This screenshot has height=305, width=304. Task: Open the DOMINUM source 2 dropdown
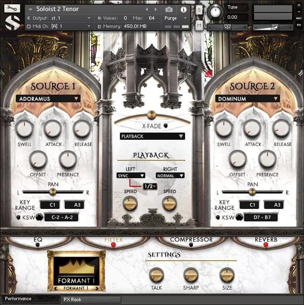pyautogui.click(x=247, y=98)
